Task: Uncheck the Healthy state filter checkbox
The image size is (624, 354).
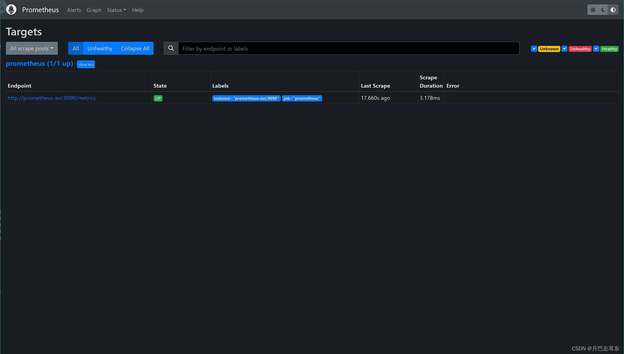Action: point(596,49)
